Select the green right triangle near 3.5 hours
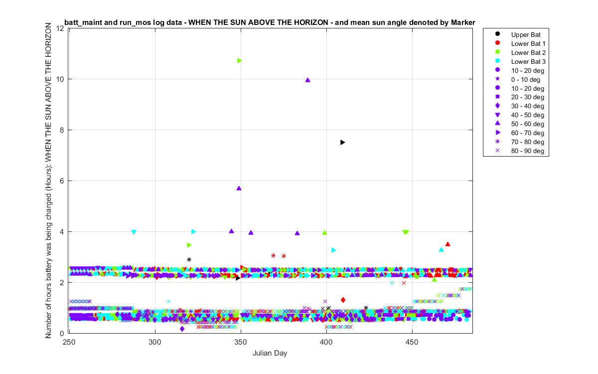 [189, 245]
